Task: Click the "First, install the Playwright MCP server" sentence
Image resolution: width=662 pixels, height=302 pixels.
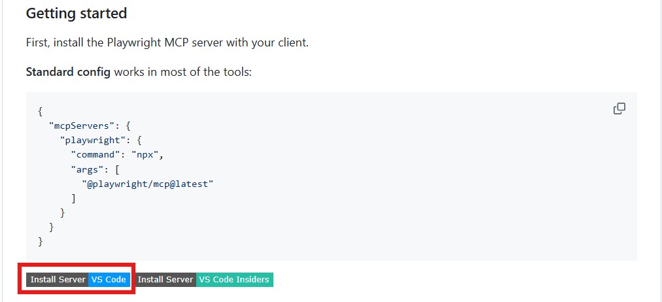Action: pyautogui.click(x=167, y=42)
